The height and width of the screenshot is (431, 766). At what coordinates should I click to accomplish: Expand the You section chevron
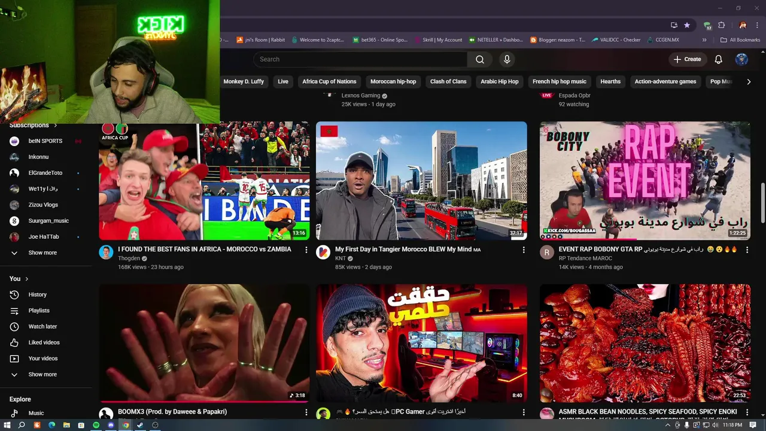pyautogui.click(x=27, y=279)
